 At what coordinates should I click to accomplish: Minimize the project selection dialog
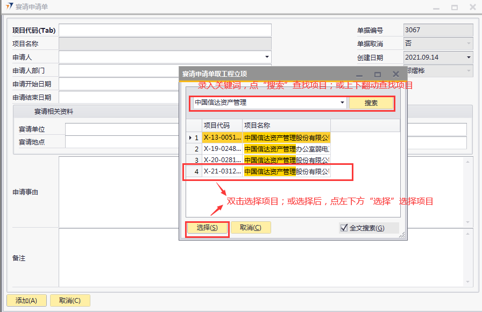[x=359, y=74]
